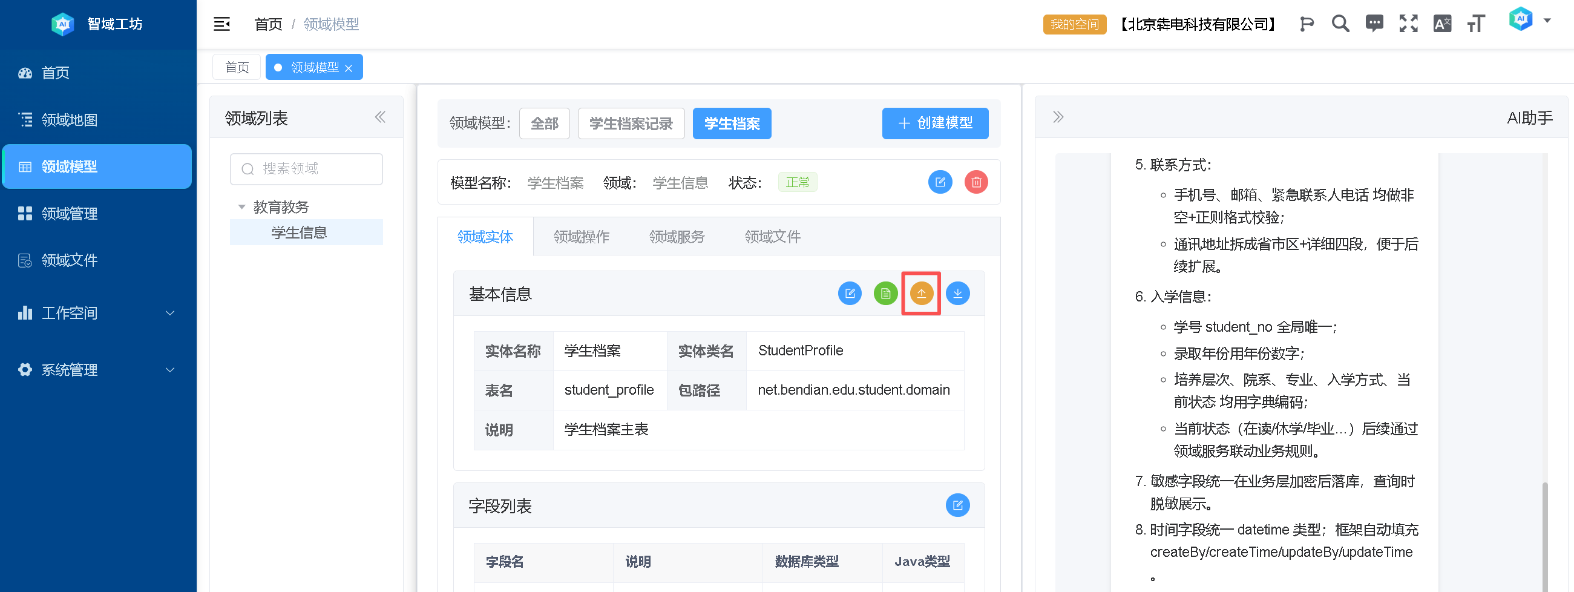Click the blue download icon in 基本信息
The width and height of the screenshot is (1574, 592).
[957, 294]
